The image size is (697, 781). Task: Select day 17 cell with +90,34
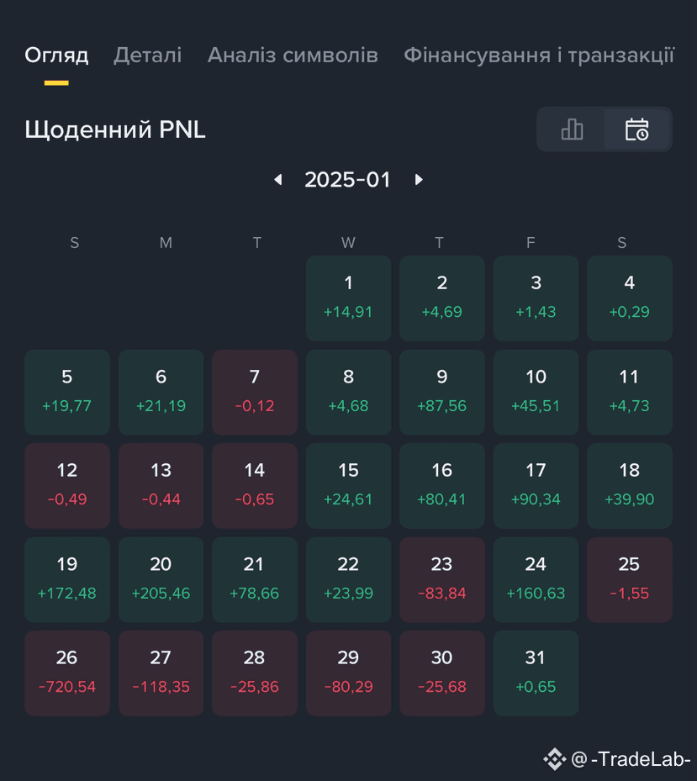tap(536, 486)
